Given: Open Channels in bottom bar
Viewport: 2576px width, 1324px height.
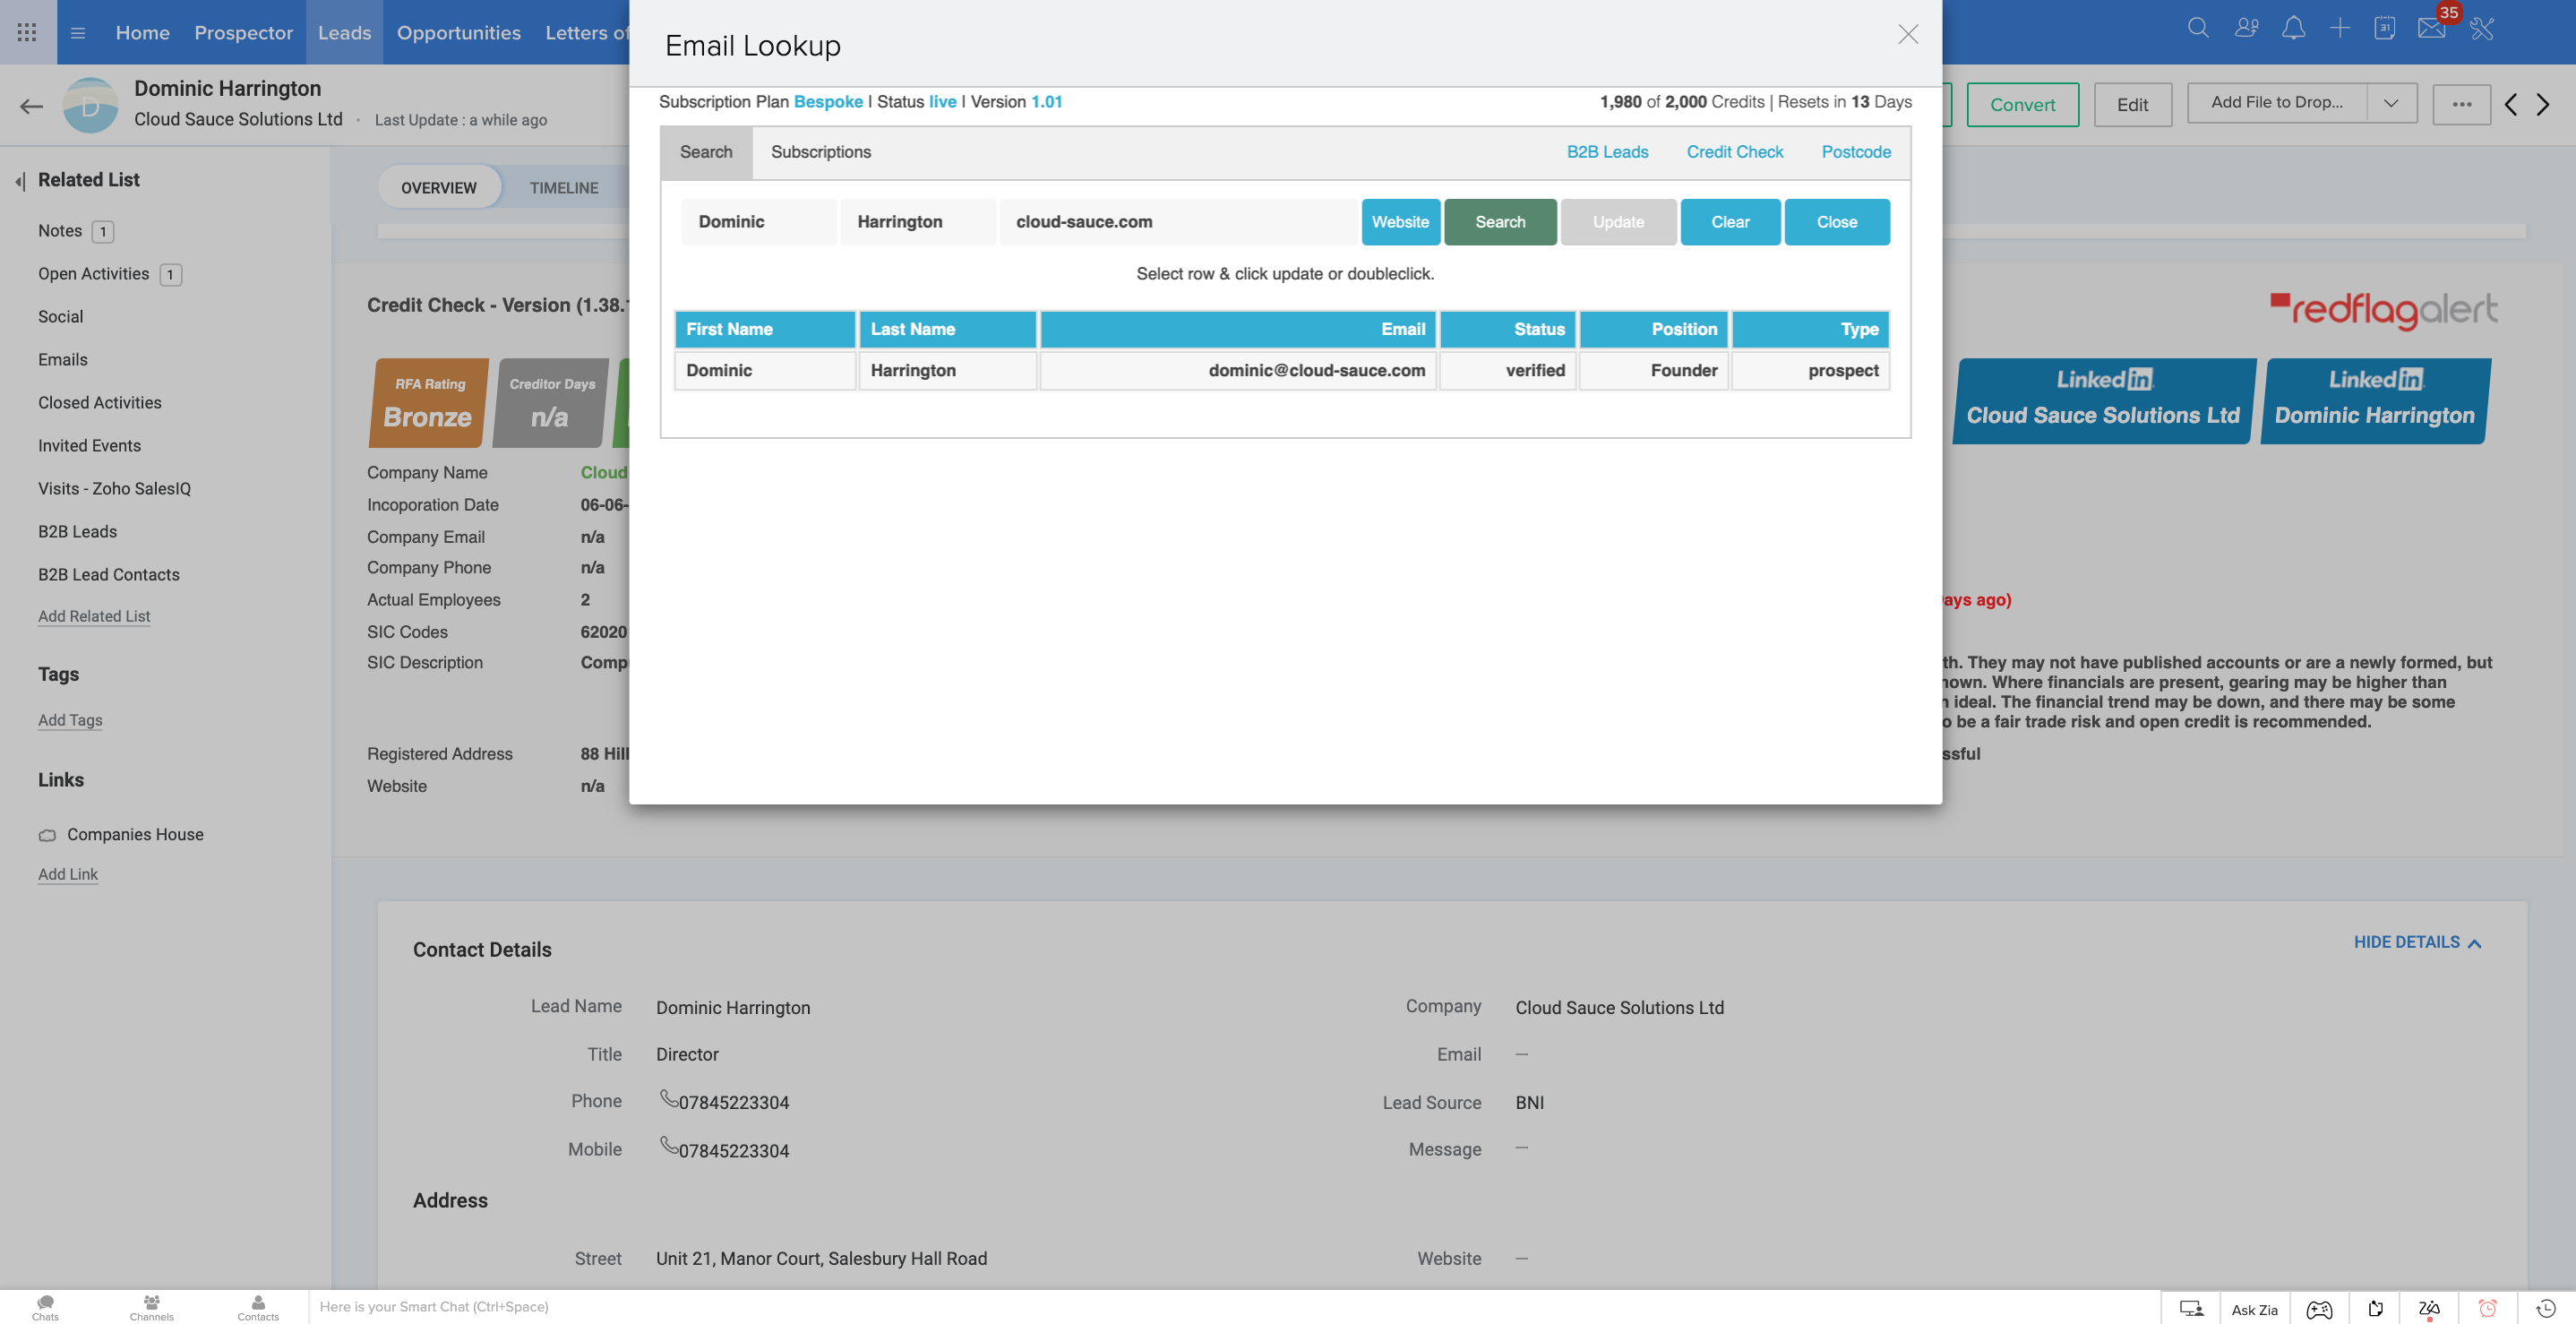Looking at the screenshot, I should [x=151, y=1307].
